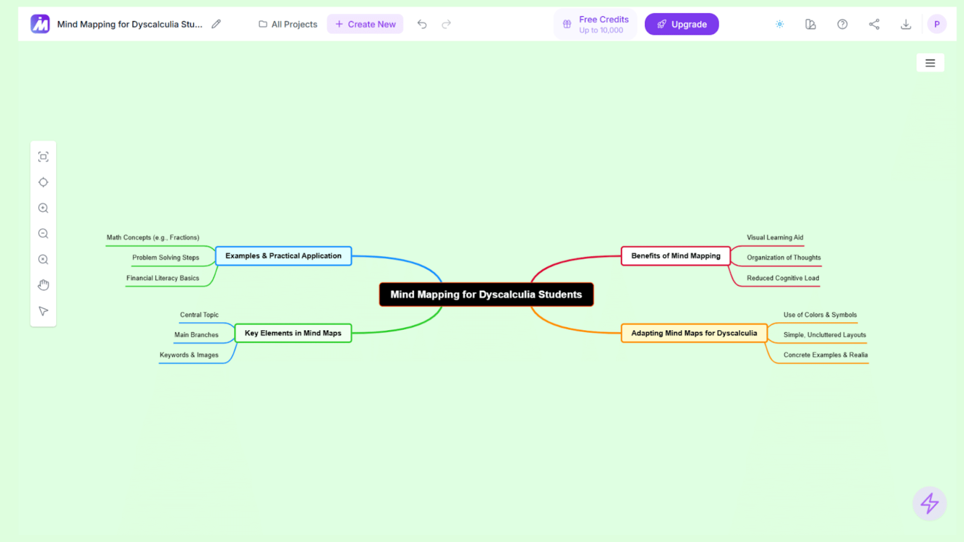
Task: Edit the project title with pencil icon
Action: [x=216, y=24]
